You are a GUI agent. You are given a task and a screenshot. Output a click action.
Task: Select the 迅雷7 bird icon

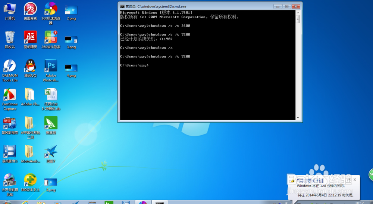(51, 154)
